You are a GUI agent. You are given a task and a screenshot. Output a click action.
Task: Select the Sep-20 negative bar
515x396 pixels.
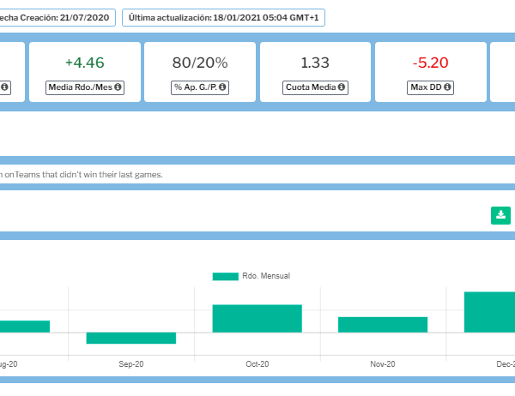coord(131,338)
